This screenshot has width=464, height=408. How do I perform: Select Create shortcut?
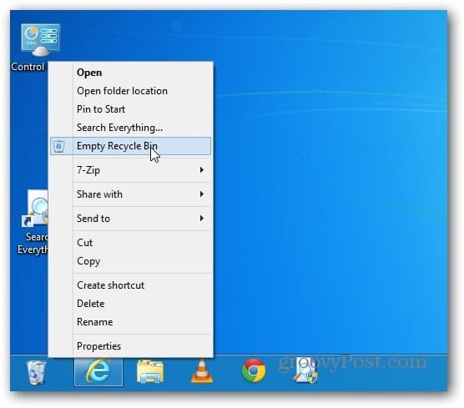click(130, 285)
